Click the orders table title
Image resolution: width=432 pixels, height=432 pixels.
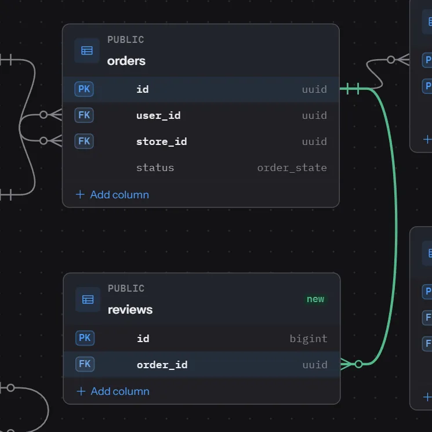pyautogui.click(x=126, y=61)
